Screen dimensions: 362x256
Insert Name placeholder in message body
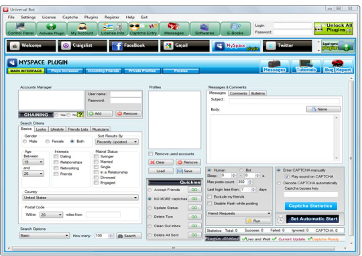click(x=323, y=109)
